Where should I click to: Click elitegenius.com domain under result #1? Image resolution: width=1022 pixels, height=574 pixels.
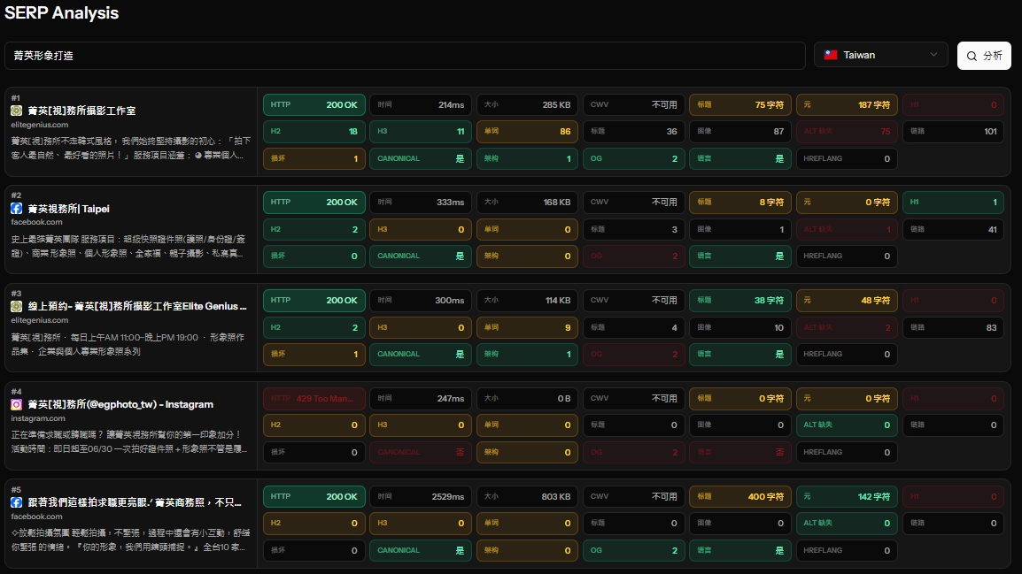pos(40,125)
